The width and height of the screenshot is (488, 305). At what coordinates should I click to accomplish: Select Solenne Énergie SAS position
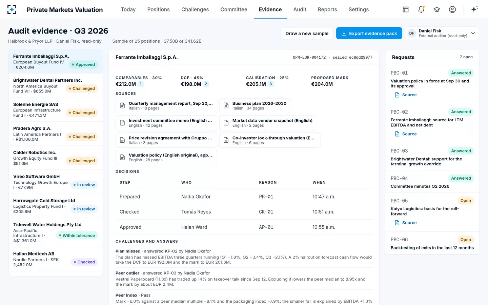pyautogui.click(x=56, y=109)
